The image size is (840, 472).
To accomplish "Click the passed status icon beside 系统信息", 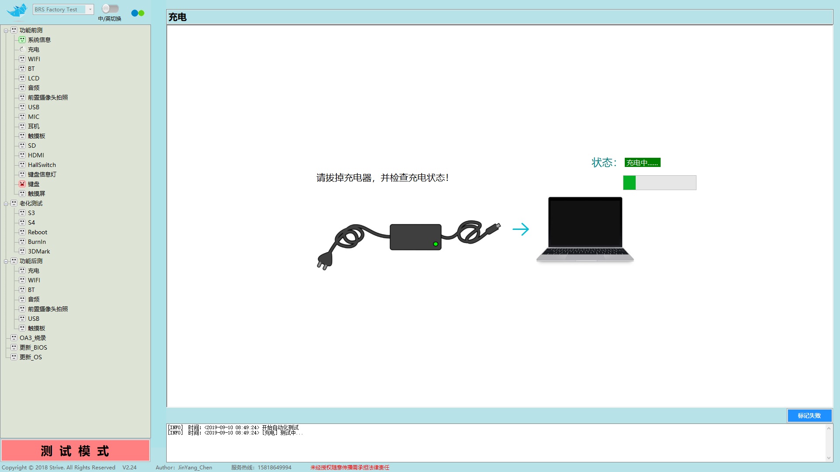I will (x=22, y=40).
